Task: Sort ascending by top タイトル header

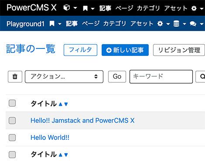Action: (61, 104)
